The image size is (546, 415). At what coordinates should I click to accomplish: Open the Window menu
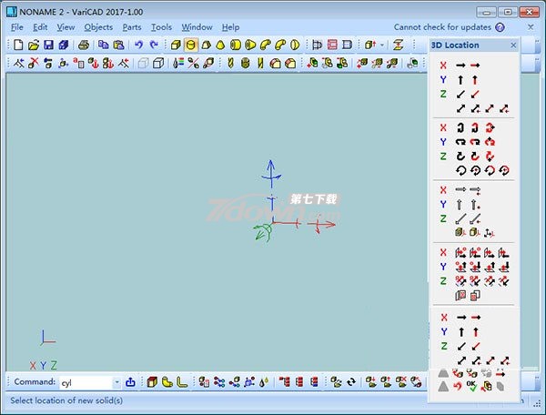click(197, 27)
